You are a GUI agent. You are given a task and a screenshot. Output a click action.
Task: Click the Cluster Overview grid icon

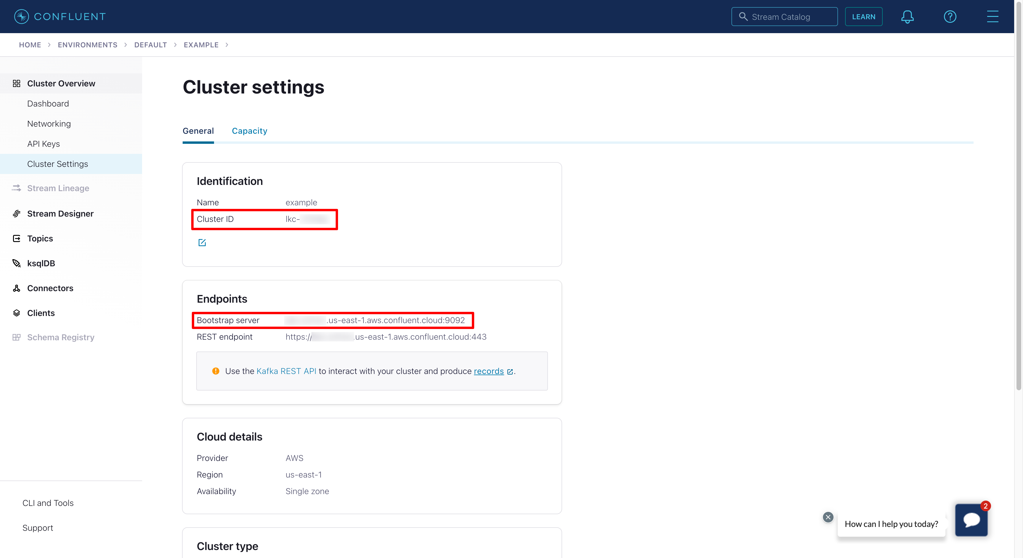[x=16, y=83]
